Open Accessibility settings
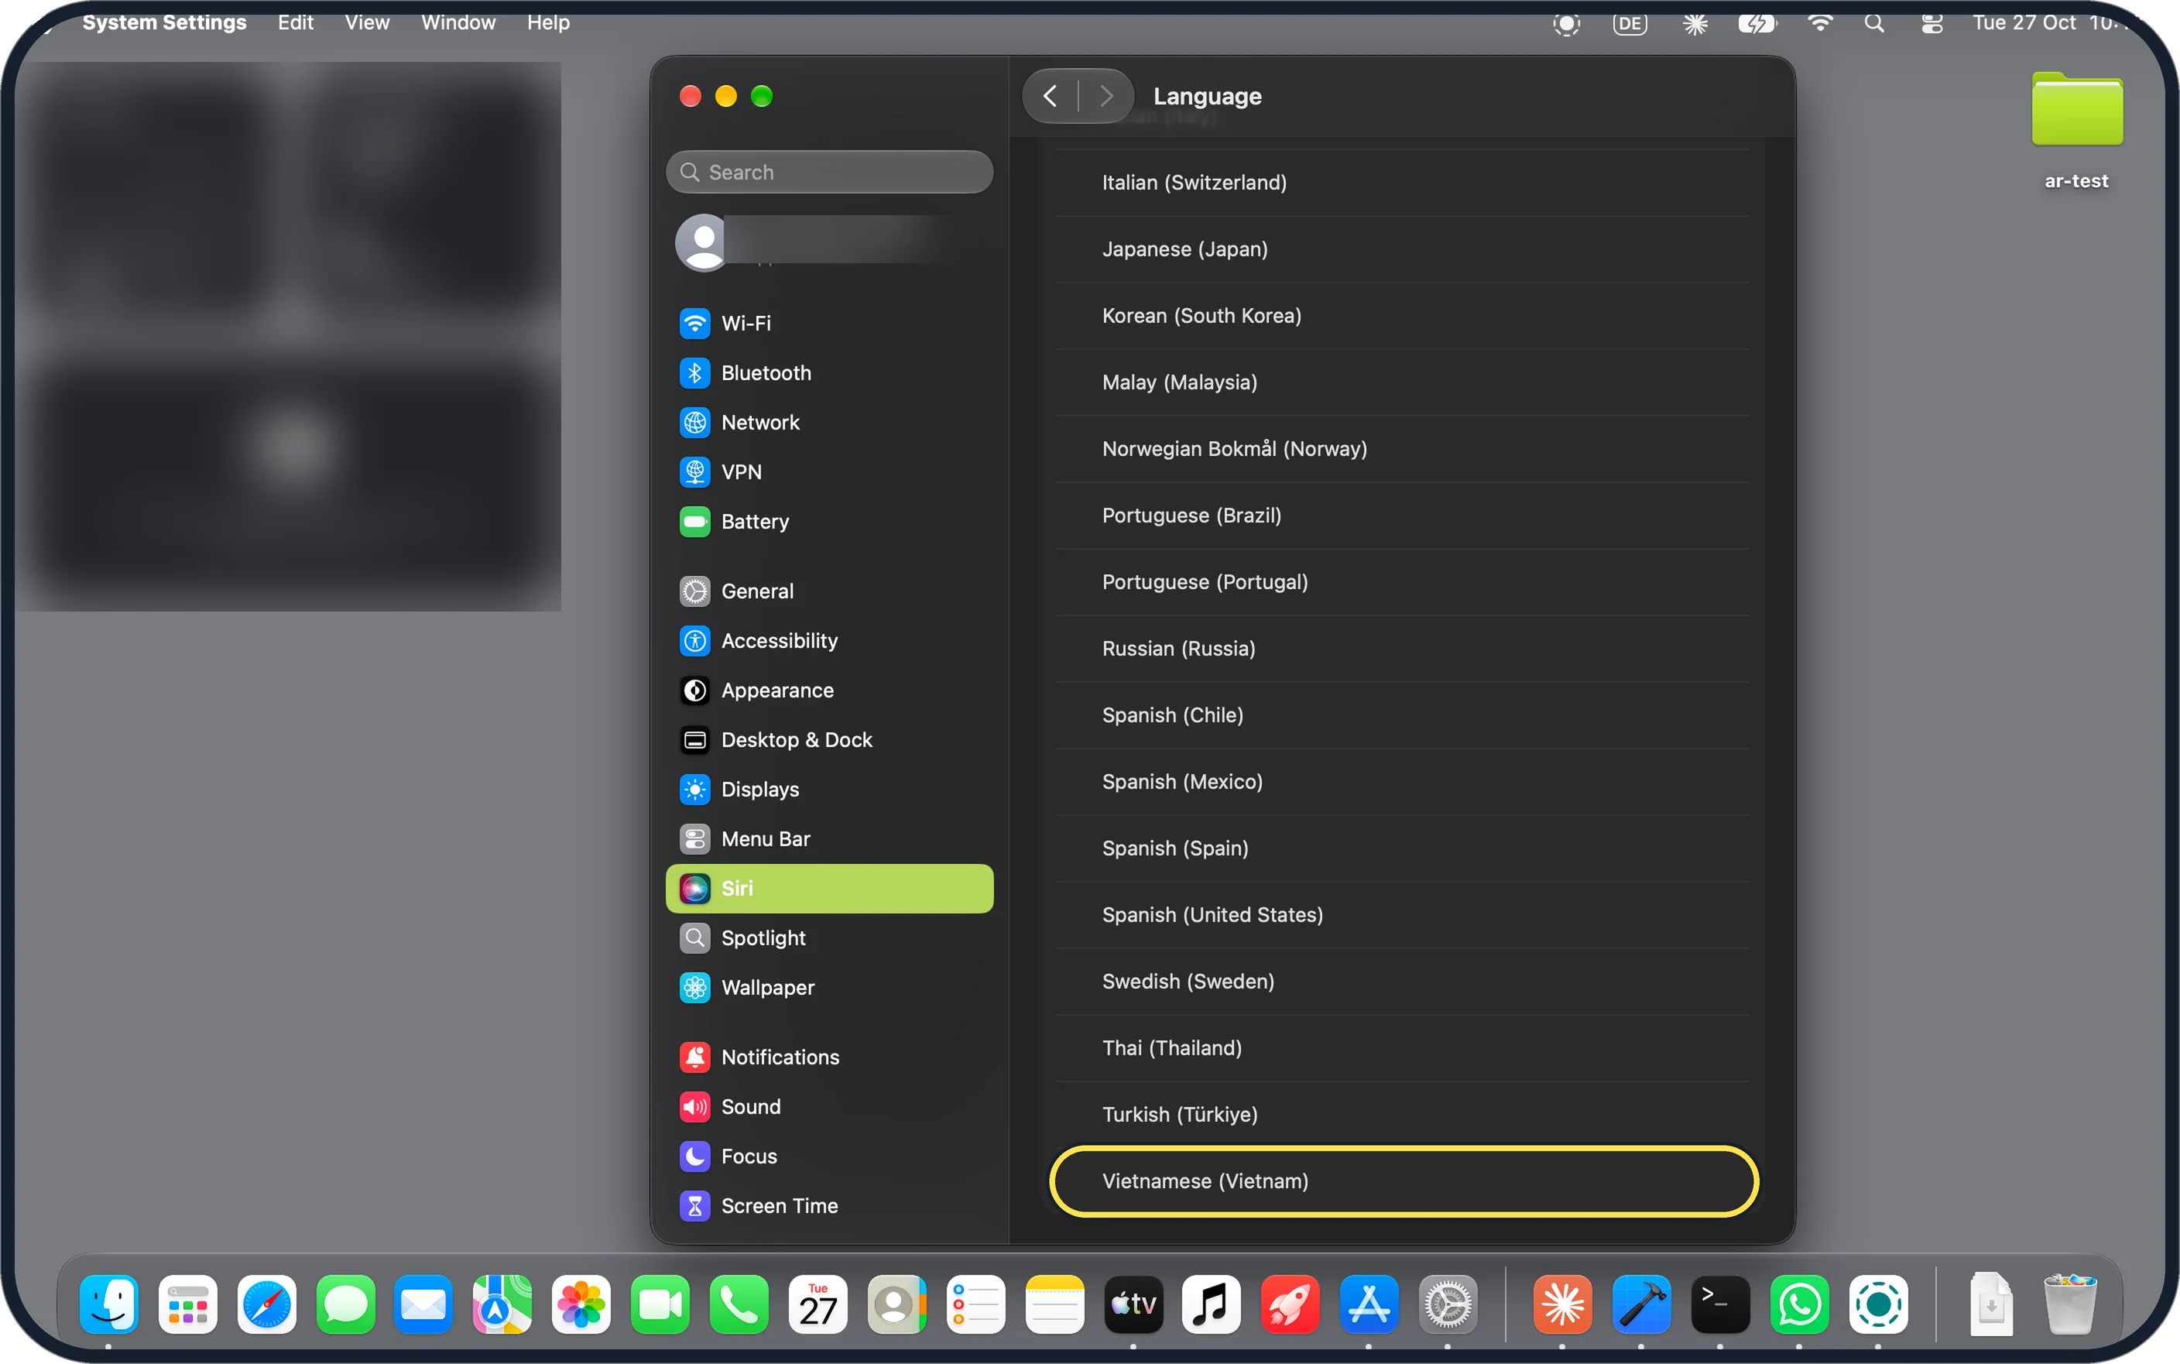Screen dimensions: 2180x1364 click(829, 640)
